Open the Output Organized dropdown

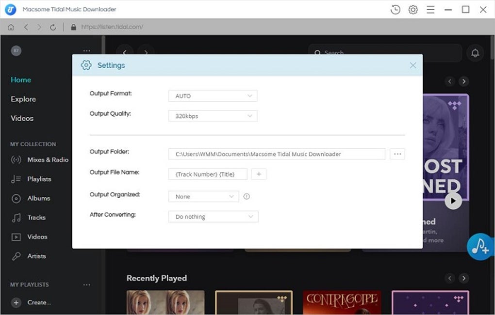[204, 196]
